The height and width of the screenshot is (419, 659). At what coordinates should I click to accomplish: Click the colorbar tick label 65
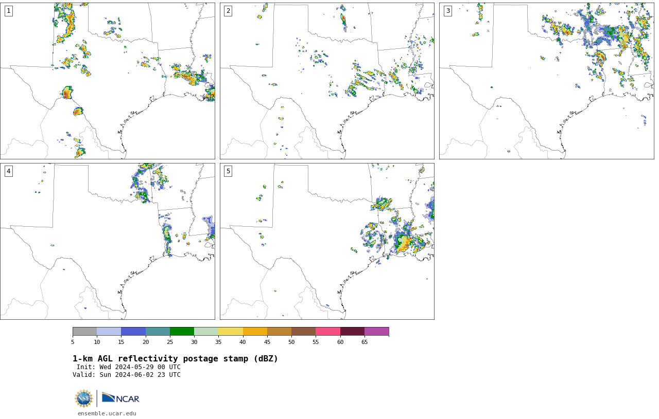coord(365,342)
